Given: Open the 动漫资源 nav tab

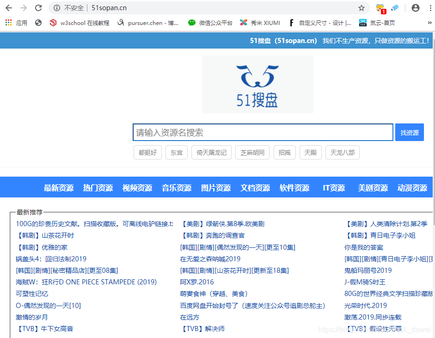Looking at the screenshot, I should [412, 188].
